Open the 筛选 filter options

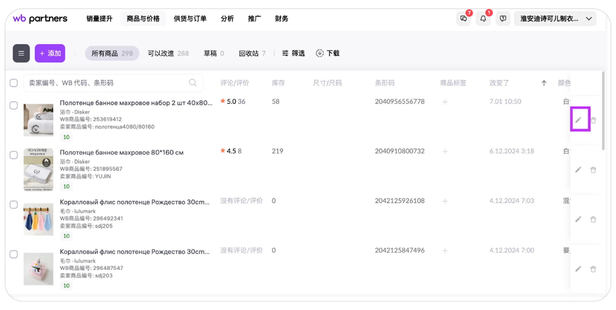(x=293, y=54)
